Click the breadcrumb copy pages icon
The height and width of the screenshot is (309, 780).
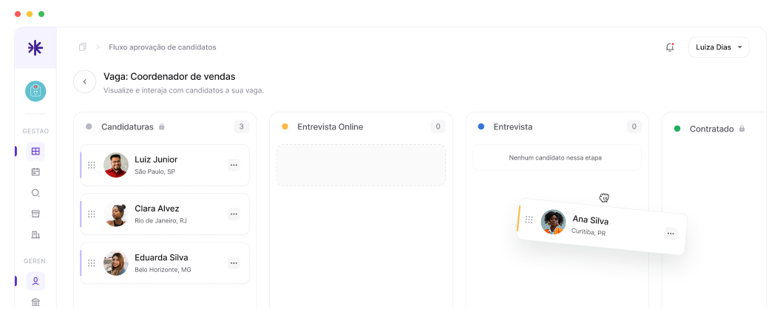click(83, 47)
